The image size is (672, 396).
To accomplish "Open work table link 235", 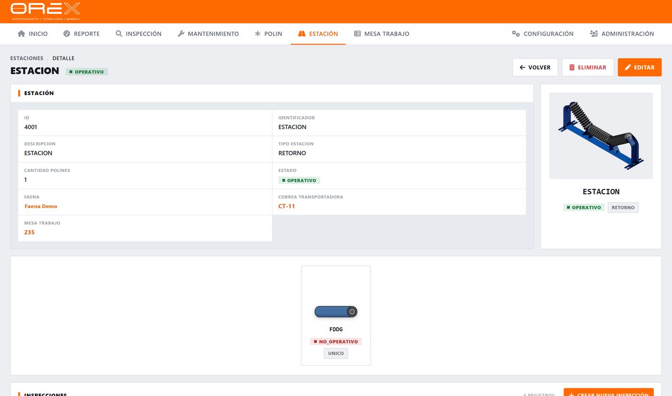I will pyautogui.click(x=29, y=232).
